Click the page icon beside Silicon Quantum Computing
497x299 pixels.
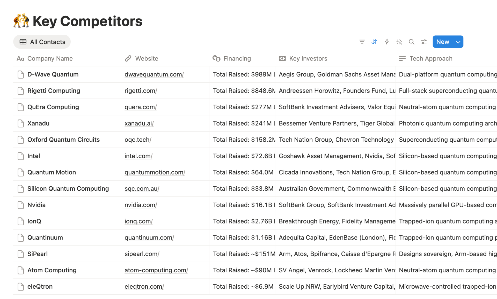point(21,189)
